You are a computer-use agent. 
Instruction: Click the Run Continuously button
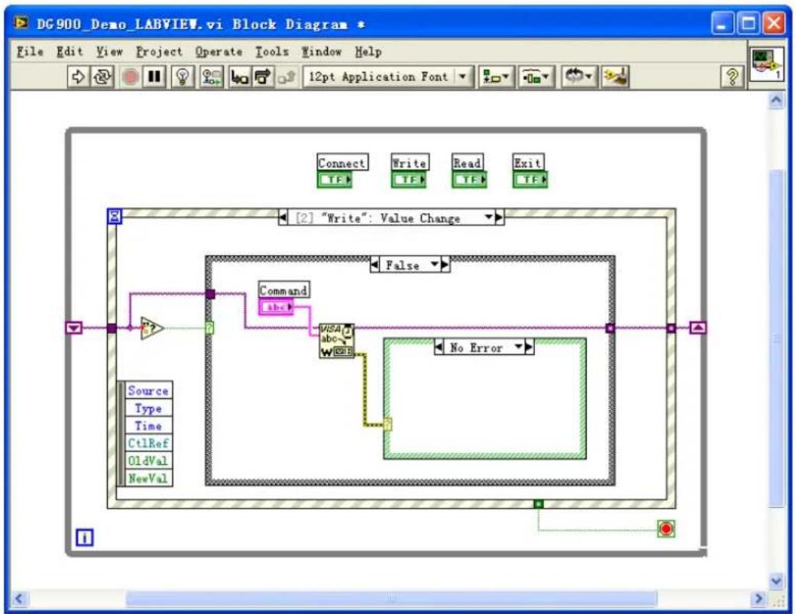pyautogui.click(x=102, y=77)
